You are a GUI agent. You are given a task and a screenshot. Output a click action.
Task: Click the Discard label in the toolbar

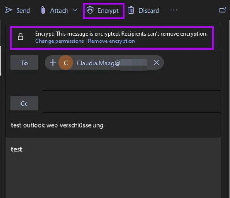(x=149, y=11)
